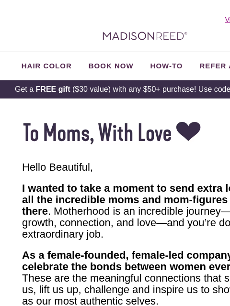The width and height of the screenshot is (230, 306).
Task: Click the dark purple FREE gift promo banner
Action: click(115, 89)
